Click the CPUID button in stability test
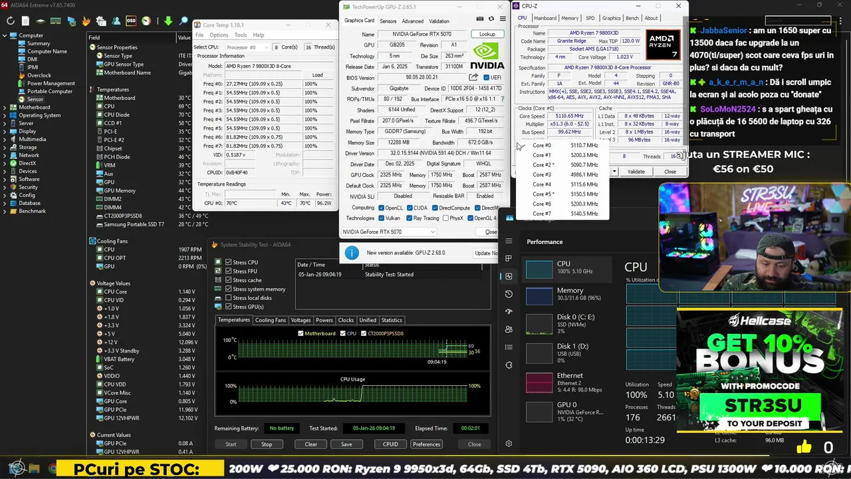The height and width of the screenshot is (479, 851). [x=390, y=444]
